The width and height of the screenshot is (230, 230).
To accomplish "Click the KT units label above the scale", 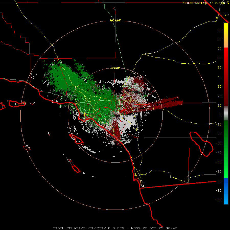I will (x=218, y=18).
